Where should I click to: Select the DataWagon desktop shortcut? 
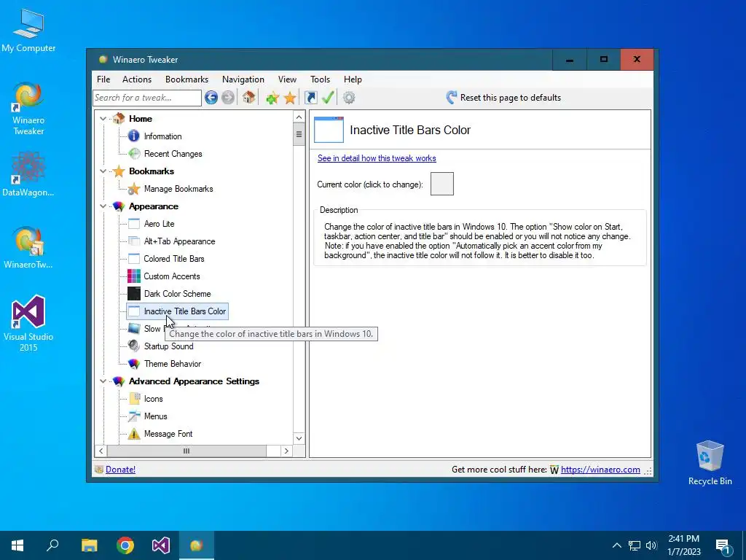[x=28, y=174]
